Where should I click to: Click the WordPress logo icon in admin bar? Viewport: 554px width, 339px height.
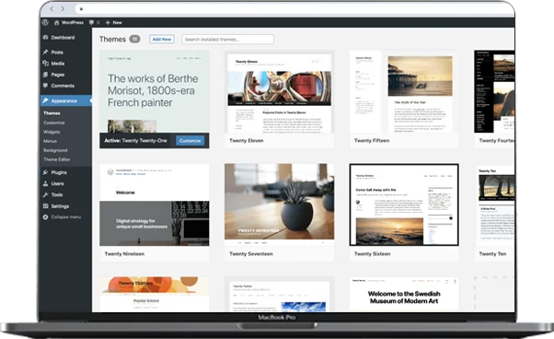tap(45, 22)
